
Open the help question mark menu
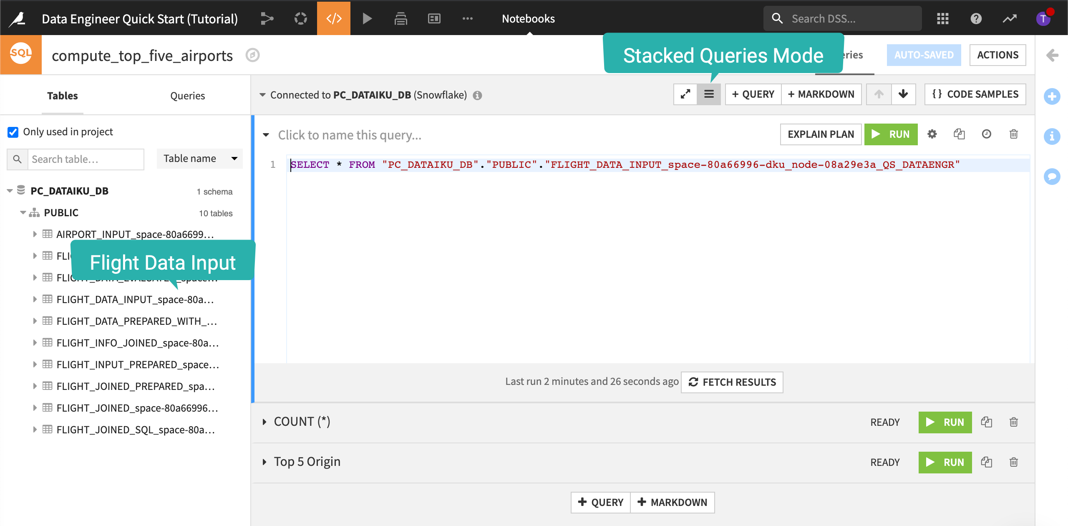point(976,18)
